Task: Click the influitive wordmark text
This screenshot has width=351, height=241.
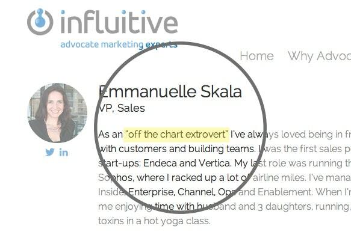Action: pyautogui.click(x=119, y=22)
